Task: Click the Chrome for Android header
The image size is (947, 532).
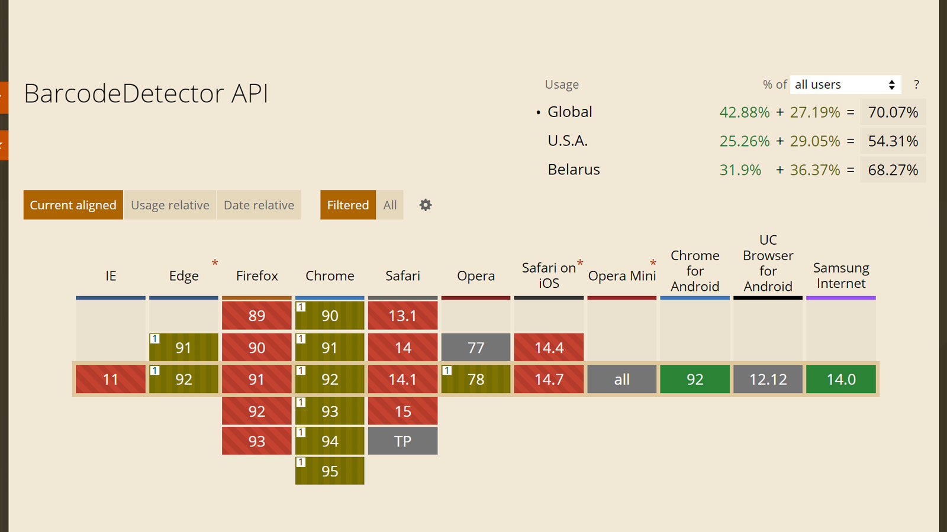Action: (x=695, y=271)
